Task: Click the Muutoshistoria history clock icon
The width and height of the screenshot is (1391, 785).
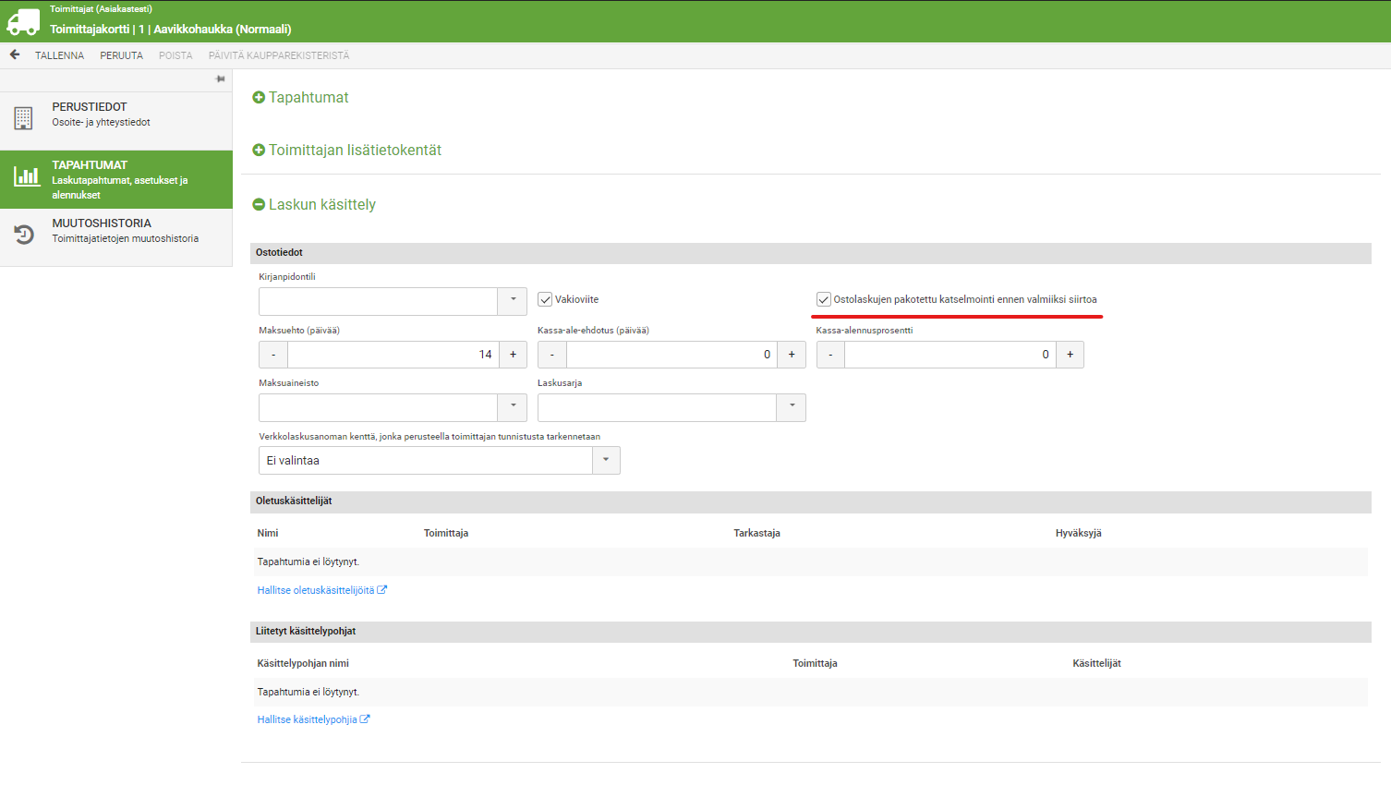Action: pos(25,235)
